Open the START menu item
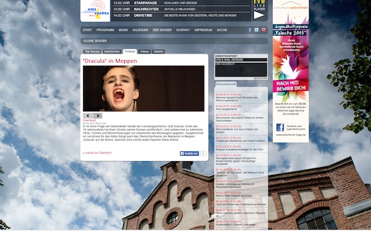The width and height of the screenshot is (371, 231). coord(87,30)
